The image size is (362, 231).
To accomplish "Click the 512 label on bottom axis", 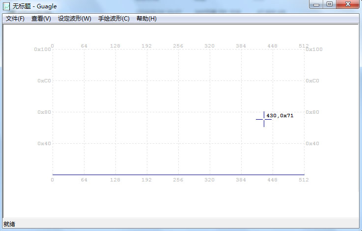I will pos(304,180).
